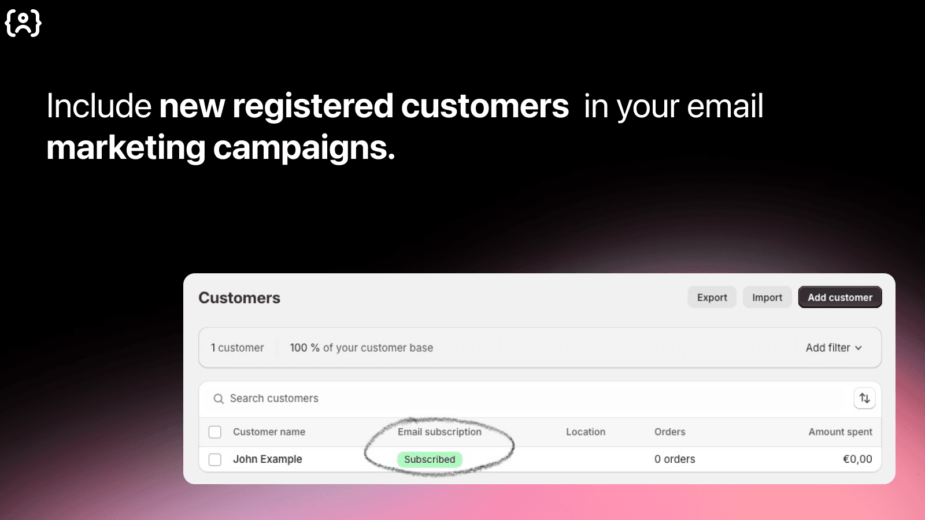This screenshot has width=925, height=520.
Task: Click the Customer name column header
Action: click(269, 432)
